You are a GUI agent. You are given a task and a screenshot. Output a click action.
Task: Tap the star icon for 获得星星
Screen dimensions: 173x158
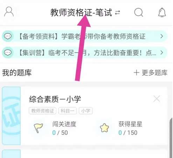[x=104, y=128]
